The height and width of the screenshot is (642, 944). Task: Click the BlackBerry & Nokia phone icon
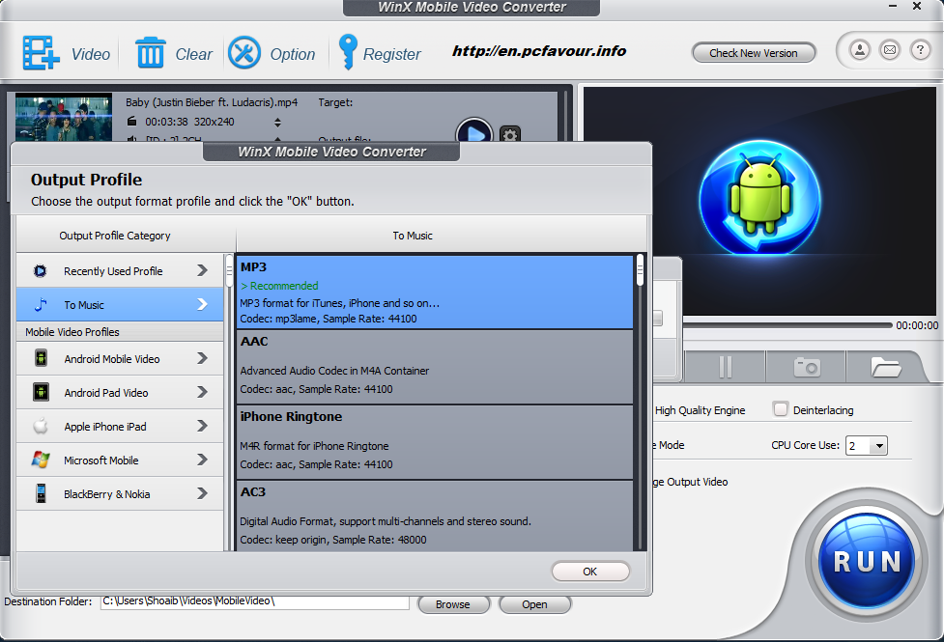(41, 493)
